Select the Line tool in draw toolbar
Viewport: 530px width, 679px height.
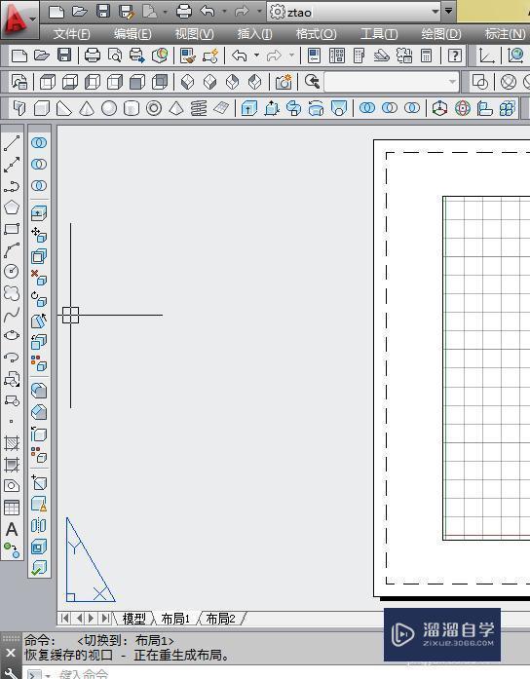[x=12, y=143]
